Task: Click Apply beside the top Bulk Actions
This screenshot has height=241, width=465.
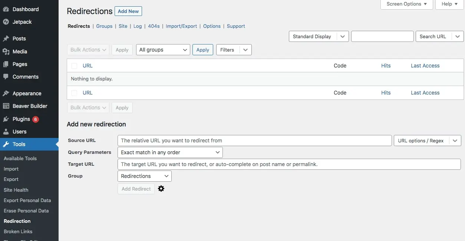Action: pyautogui.click(x=122, y=50)
